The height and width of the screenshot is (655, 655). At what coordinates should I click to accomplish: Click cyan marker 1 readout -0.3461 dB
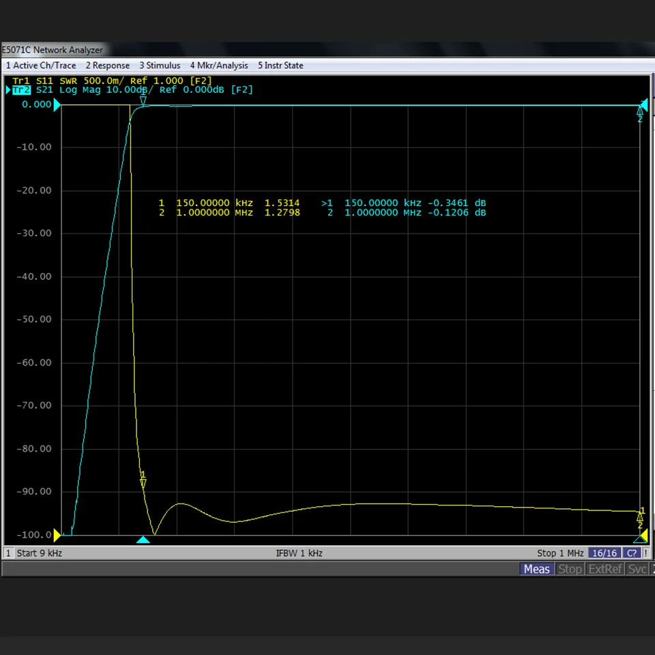click(x=456, y=203)
